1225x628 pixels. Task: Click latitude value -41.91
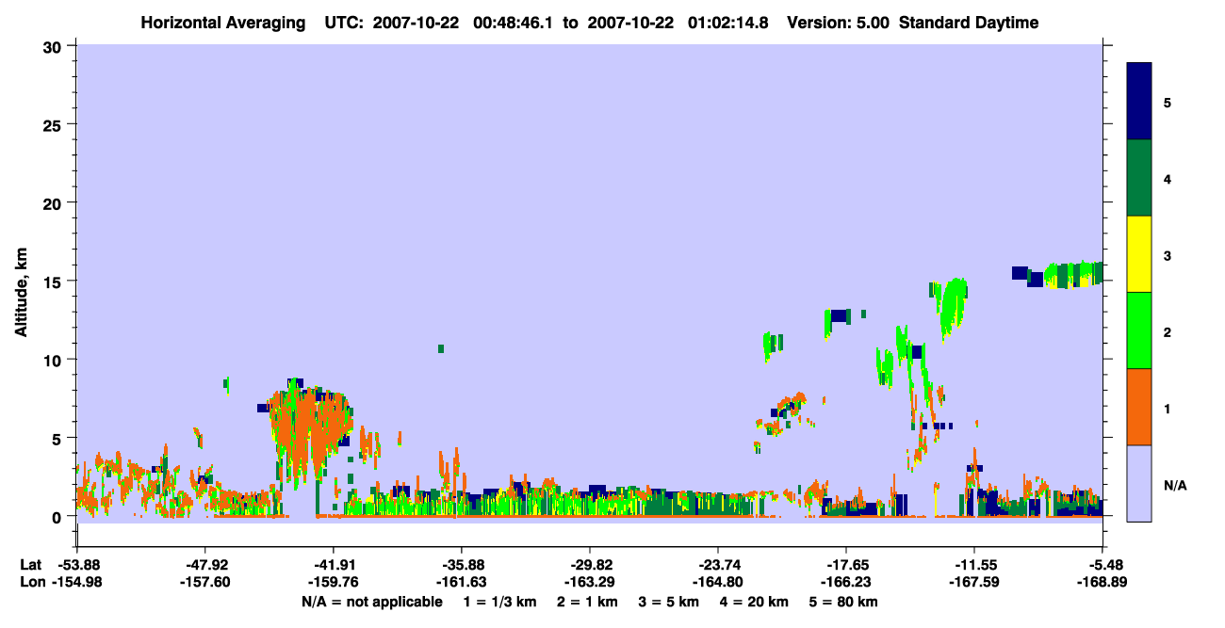coord(334,565)
